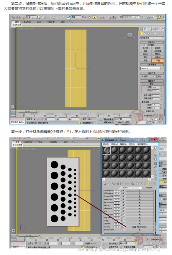Viewport: 172px width, 255px height.
Task: Click Get Material icon in Material Editor
Action: [105, 184]
